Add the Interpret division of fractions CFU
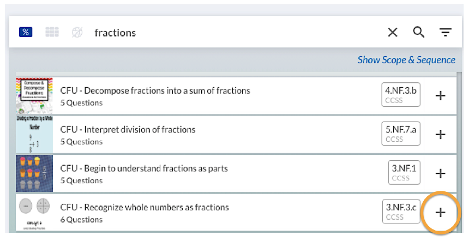 (x=440, y=134)
